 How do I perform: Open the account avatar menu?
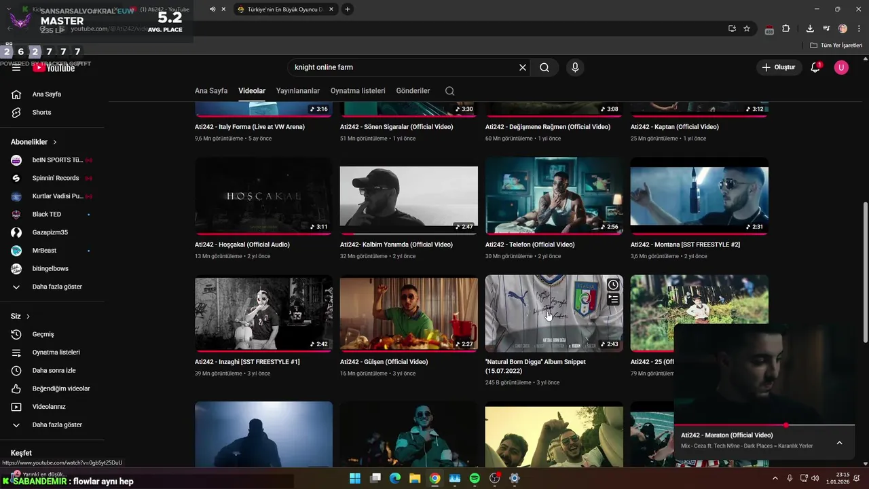click(x=841, y=67)
